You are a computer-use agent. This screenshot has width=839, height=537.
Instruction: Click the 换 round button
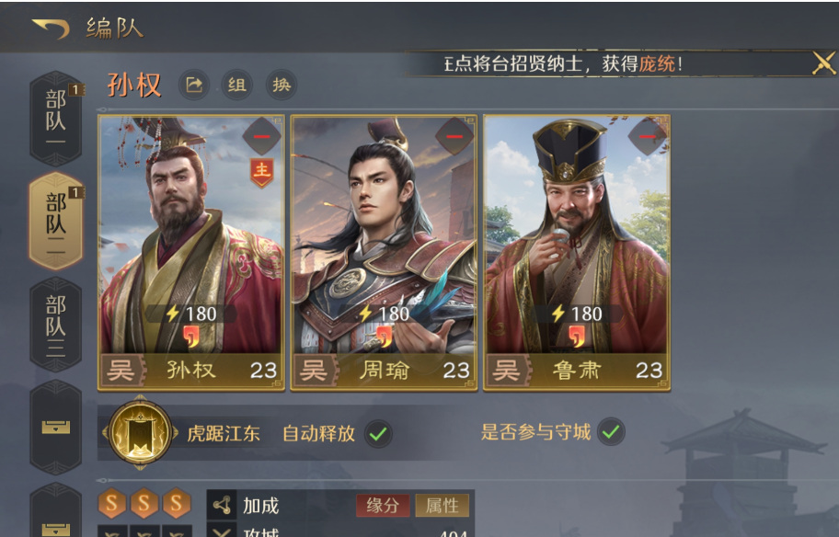pos(282,85)
